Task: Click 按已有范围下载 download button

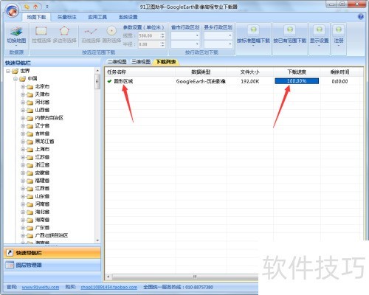Action: click(x=290, y=35)
